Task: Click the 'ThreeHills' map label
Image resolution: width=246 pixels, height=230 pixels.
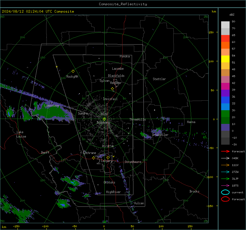Action: coord(137,120)
